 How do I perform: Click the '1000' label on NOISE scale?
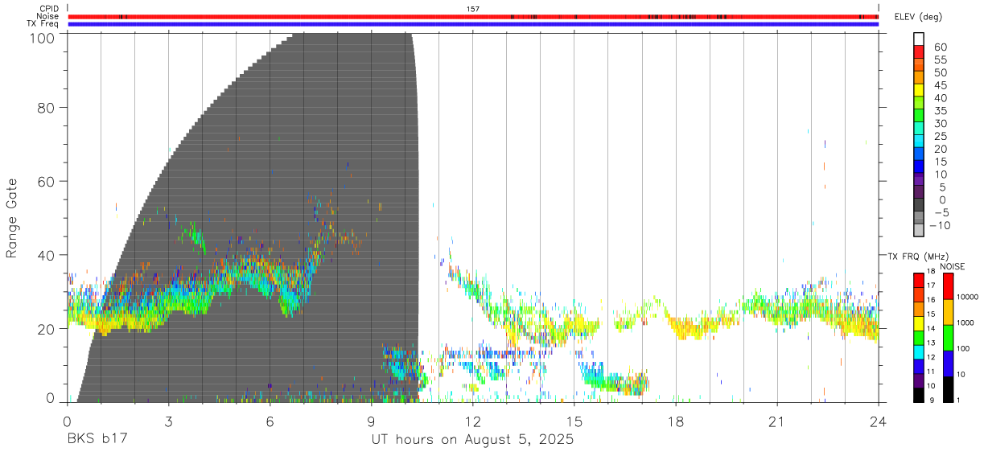(965, 322)
